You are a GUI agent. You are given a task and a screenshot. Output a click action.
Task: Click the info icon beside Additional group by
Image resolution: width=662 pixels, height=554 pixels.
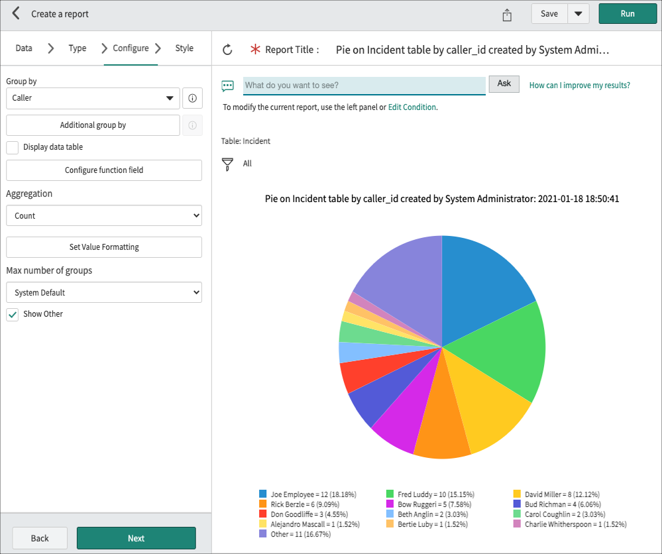192,125
